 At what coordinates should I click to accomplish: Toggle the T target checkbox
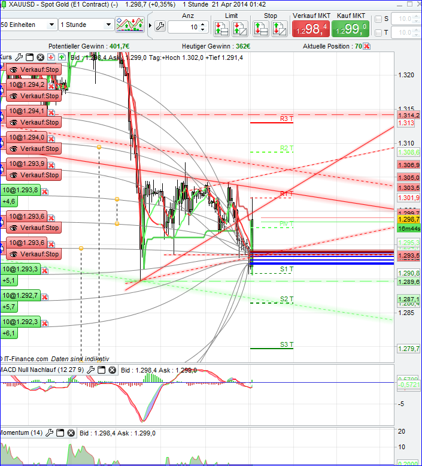(x=378, y=33)
